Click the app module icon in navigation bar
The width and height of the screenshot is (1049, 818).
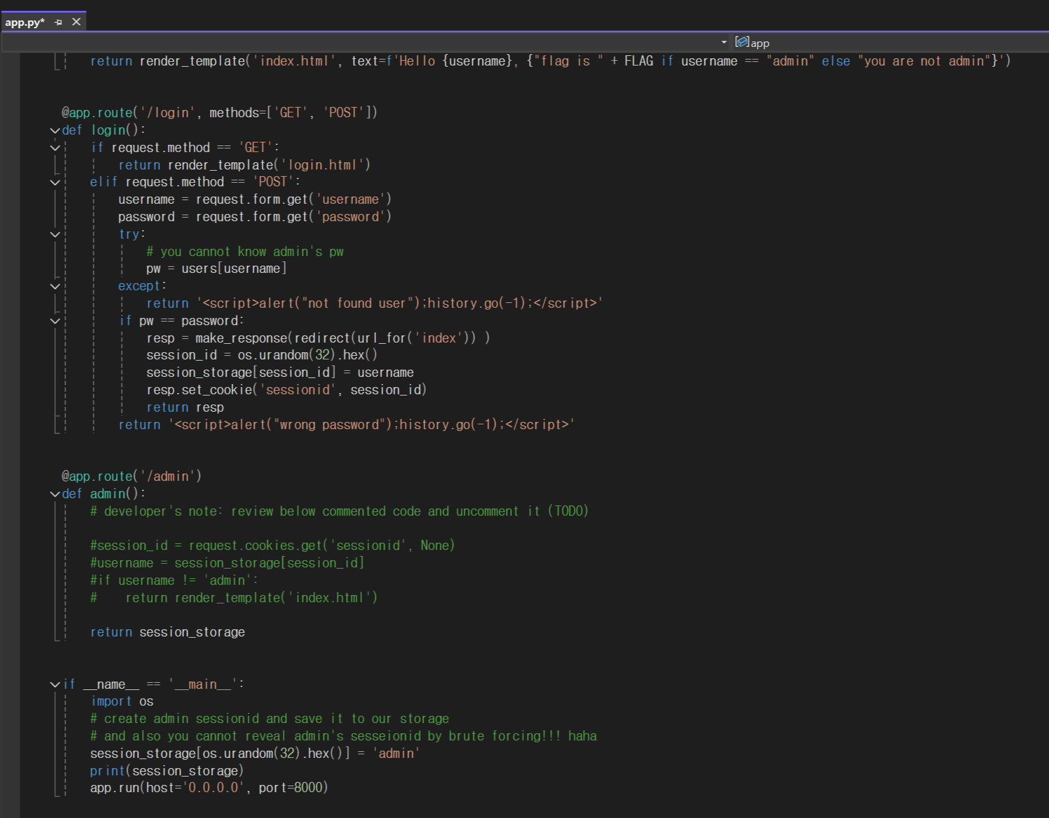point(742,42)
